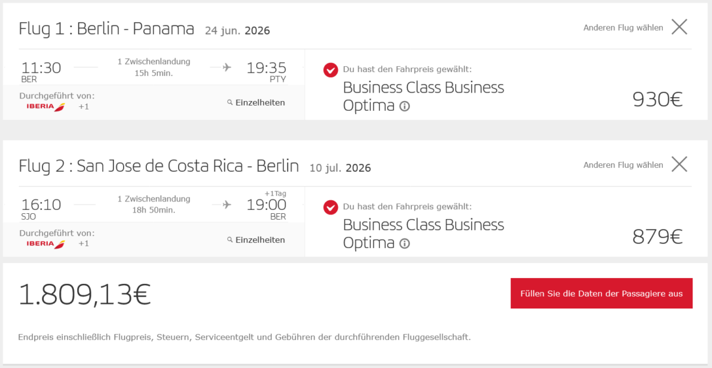
Task: Click airplane icon in Flug 2 row
Action: pos(227,204)
